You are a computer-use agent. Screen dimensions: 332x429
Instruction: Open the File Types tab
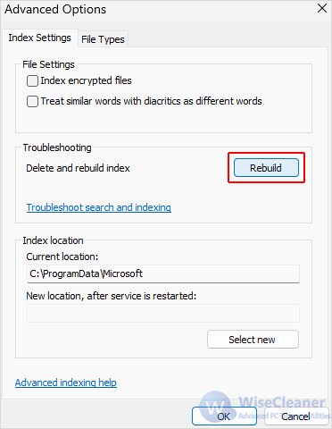[x=103, y=39]
